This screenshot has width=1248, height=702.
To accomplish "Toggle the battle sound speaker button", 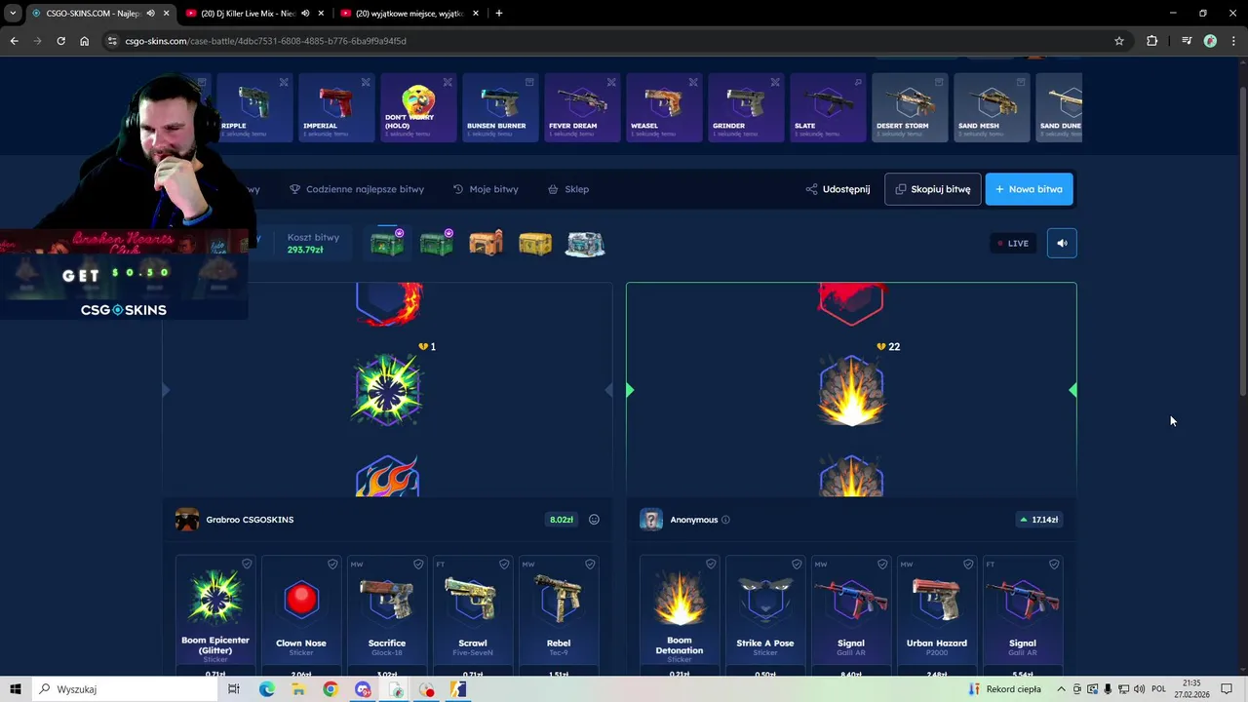I will pos(1062,244).
